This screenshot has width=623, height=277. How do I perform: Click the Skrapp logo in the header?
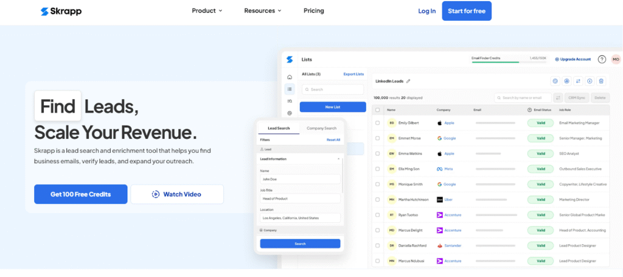[x=61, y=11]
